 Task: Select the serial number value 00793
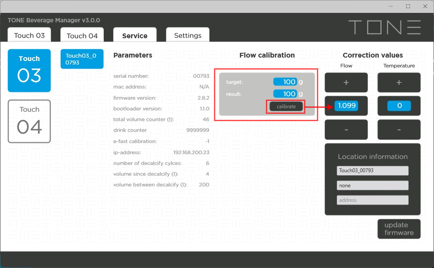coord(201,76)
